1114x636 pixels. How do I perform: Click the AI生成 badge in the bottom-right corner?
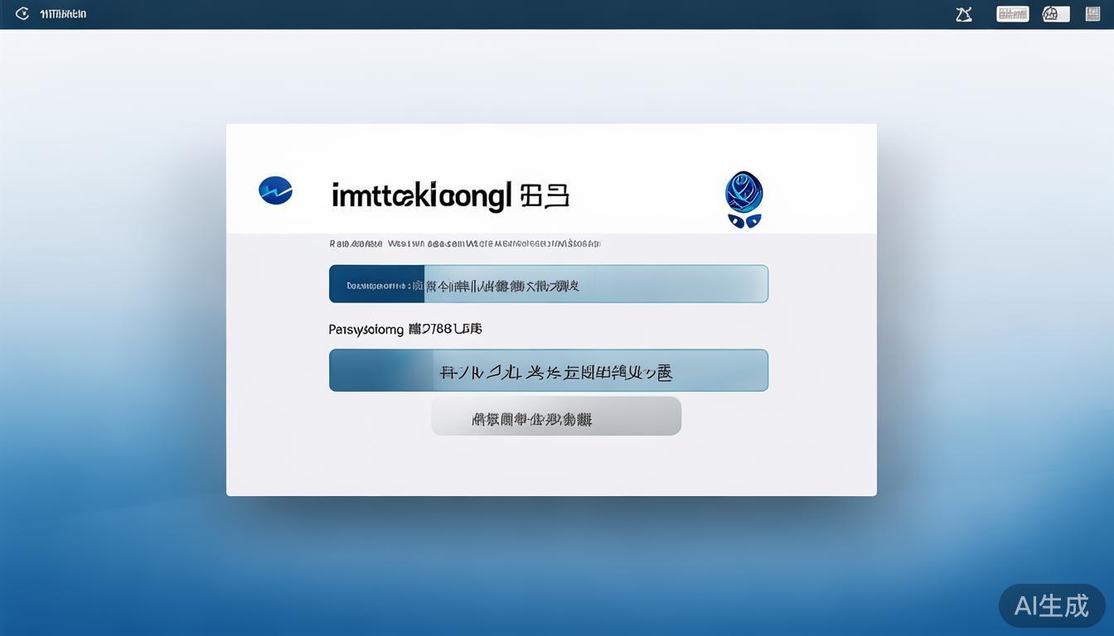(1051, 605)
